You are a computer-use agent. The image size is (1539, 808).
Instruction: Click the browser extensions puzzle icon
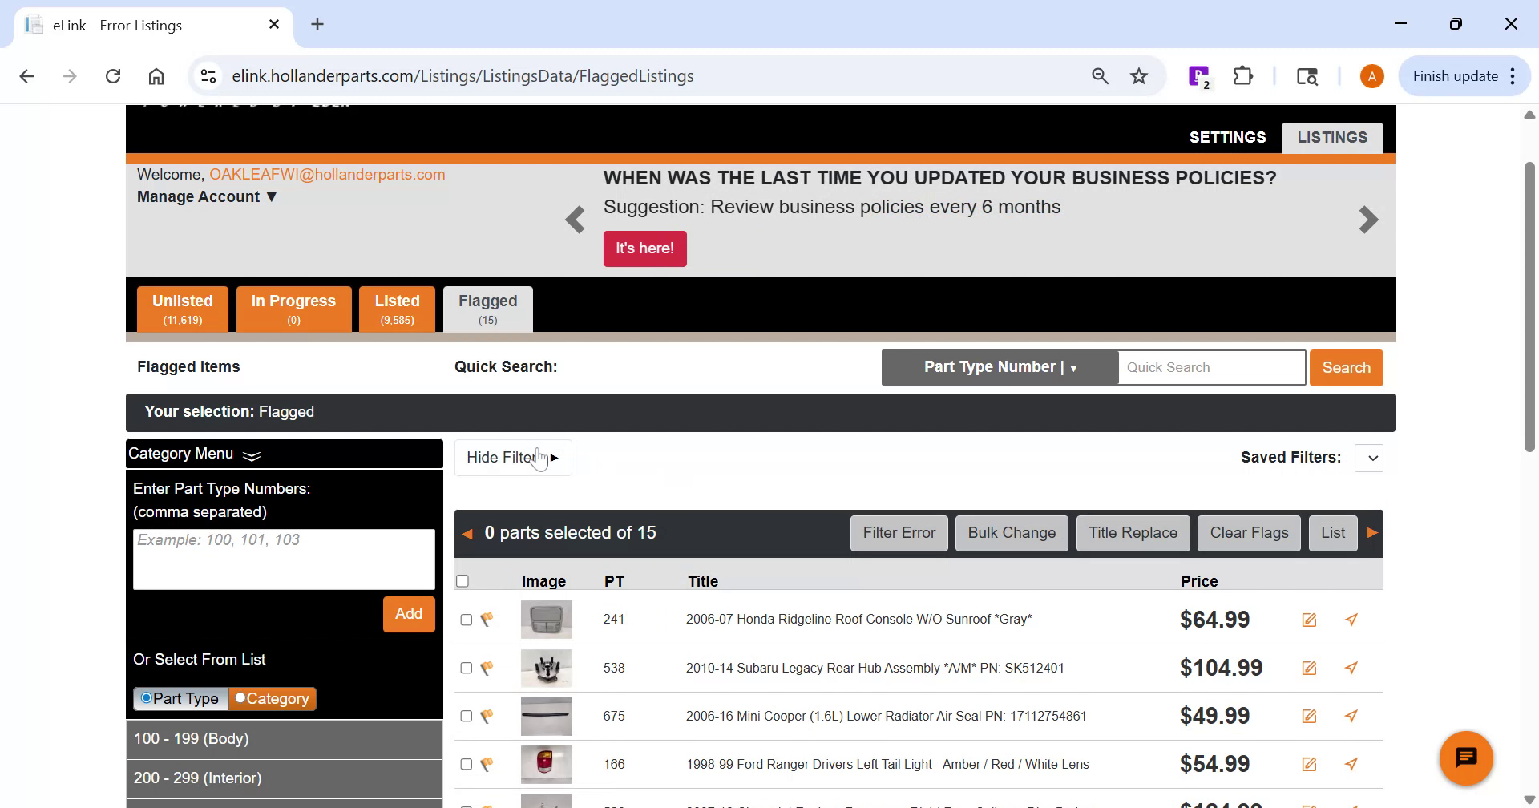[x=1242, y=75]
